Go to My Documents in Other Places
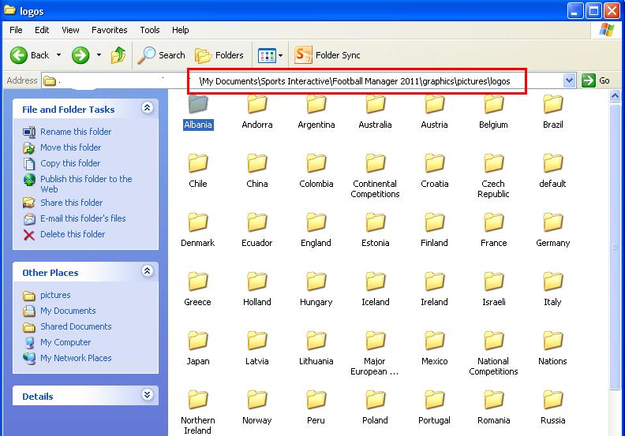The height and width of the screenshot is (436, 625). pos(68,311)
